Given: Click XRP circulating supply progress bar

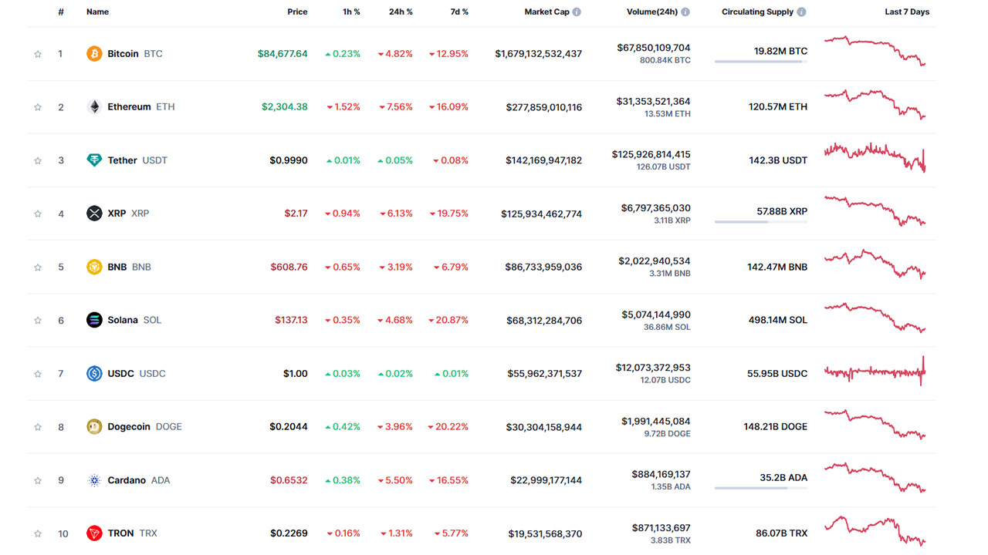Looking at the screenshot, I should pos(761,222).
